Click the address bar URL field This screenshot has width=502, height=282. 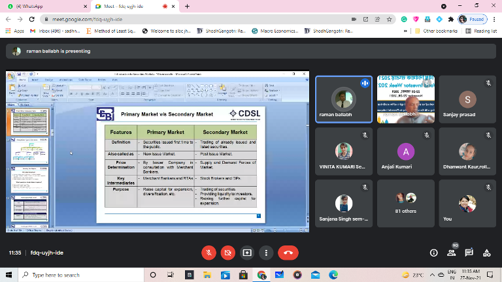pyautogui.click(x=199, y=19)
